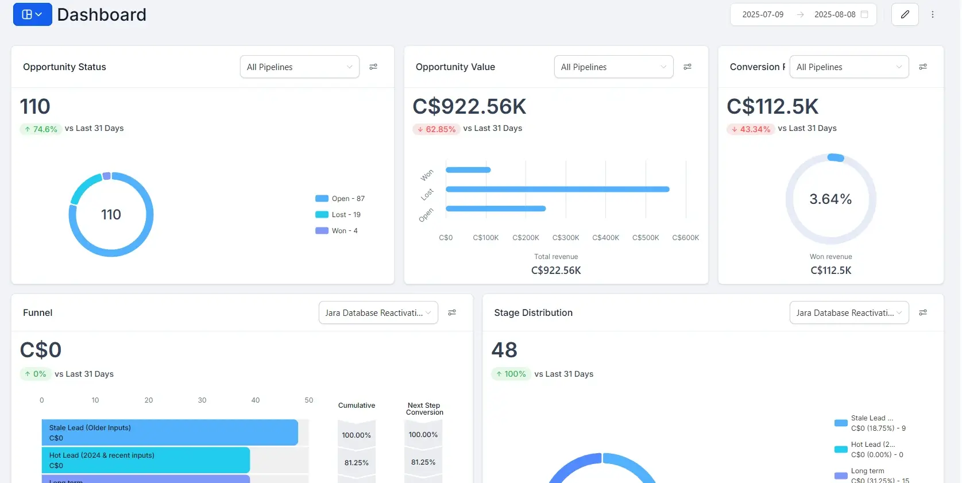Click the Cumulative 81.25% cell
Screen dimensions: 962x483
click(357, 462)
